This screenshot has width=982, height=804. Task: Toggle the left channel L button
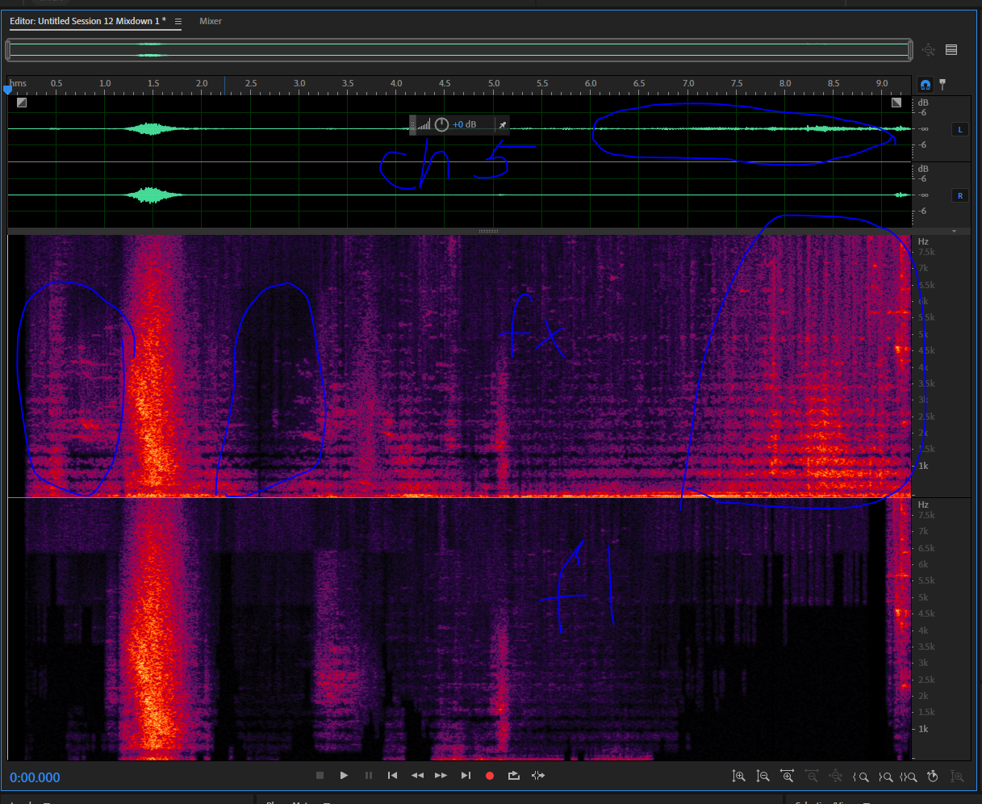coord(959,129)
